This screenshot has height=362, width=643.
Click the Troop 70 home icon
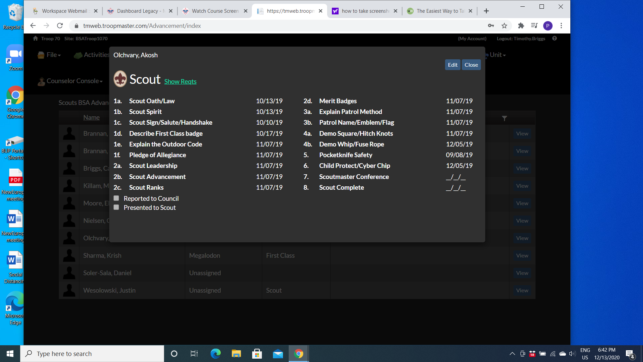click(35, 39)
